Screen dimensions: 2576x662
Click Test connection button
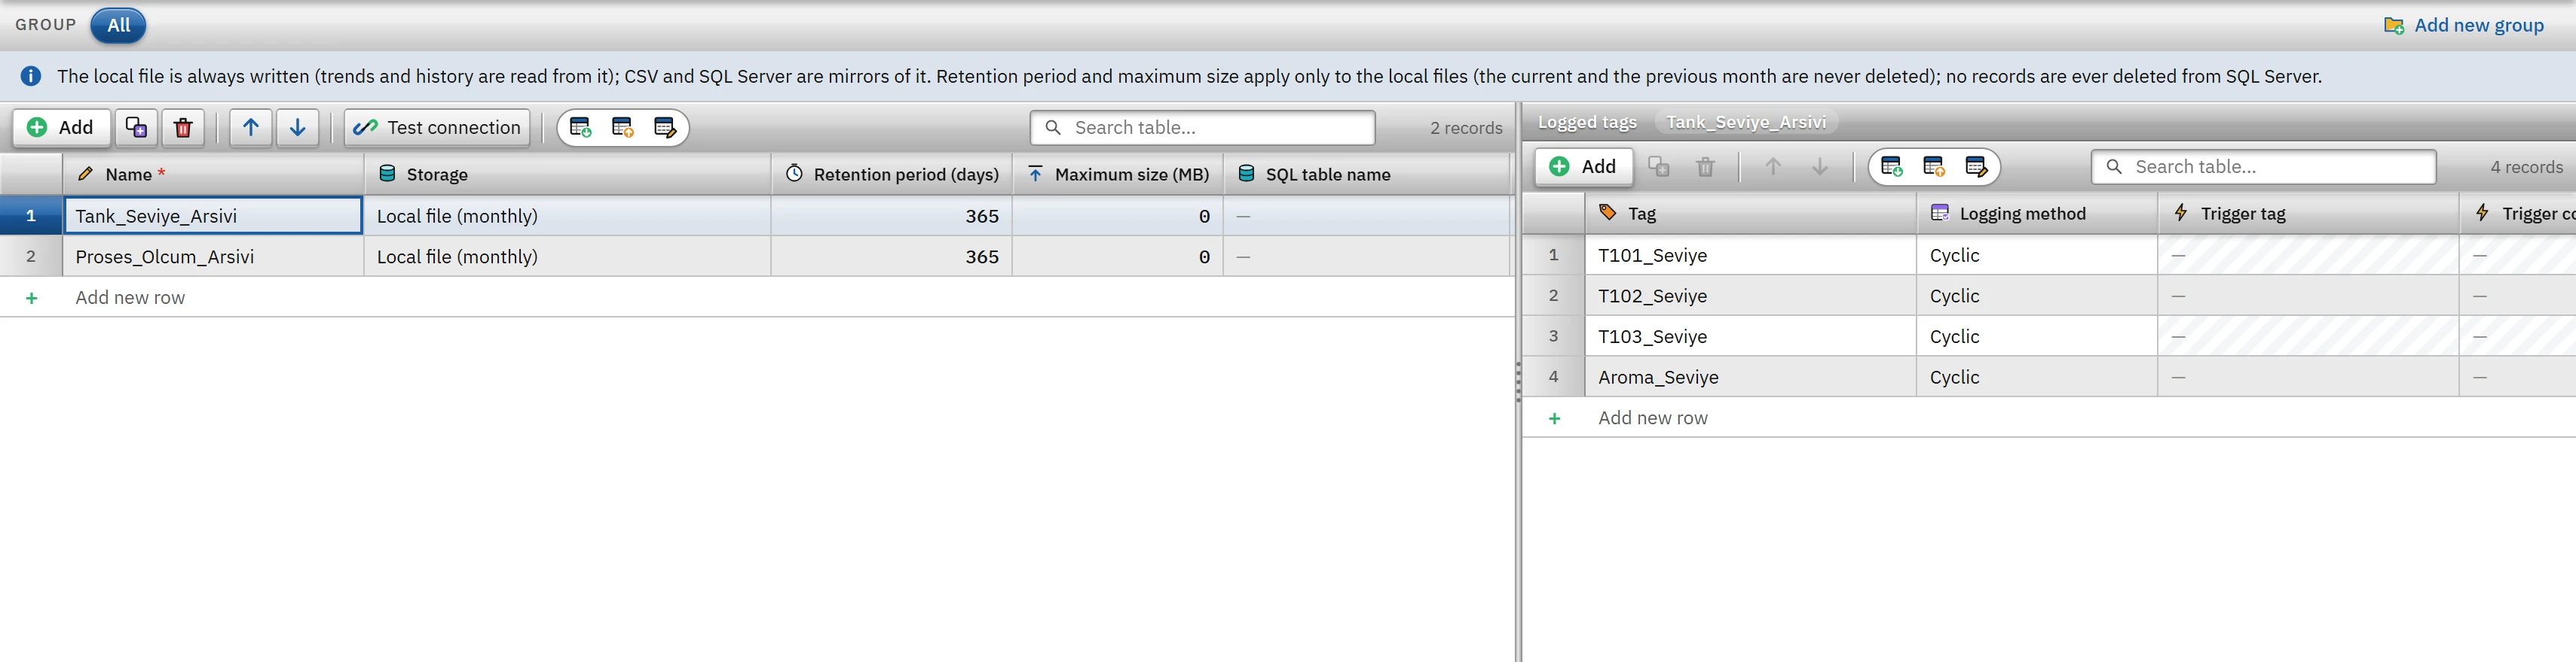pyautogui.click(x=437, y=128)
